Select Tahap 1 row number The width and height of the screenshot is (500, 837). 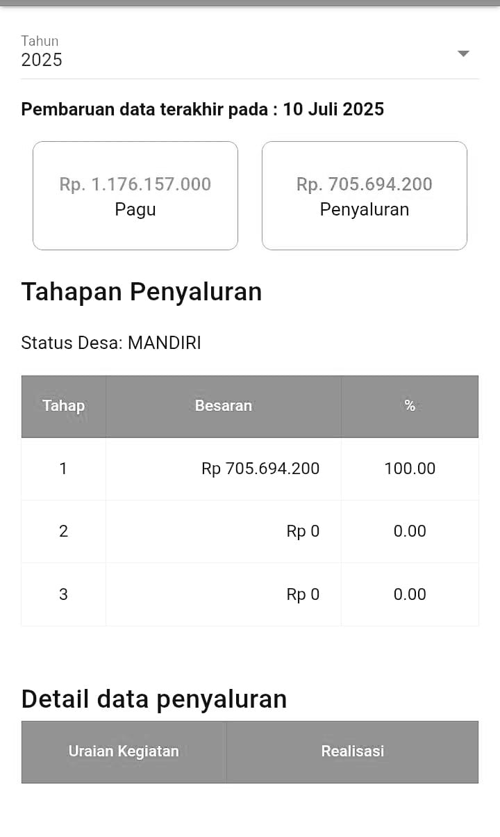pyautogui.click(x=63, y=469)
